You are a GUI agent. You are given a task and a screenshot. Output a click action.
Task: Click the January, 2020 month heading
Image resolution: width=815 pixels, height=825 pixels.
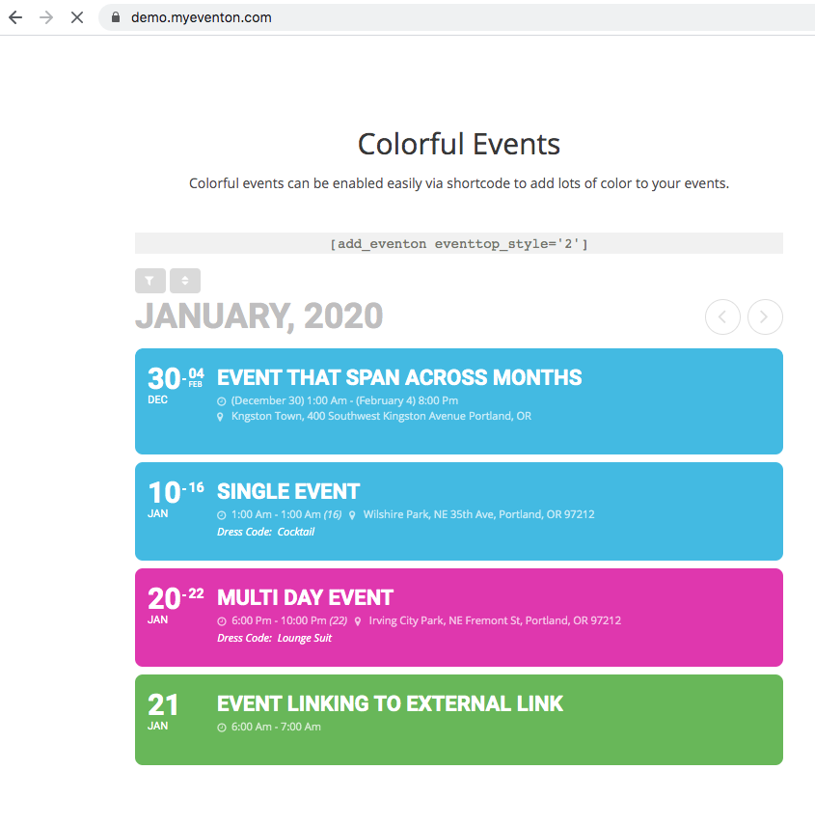(x=258, y=316)
